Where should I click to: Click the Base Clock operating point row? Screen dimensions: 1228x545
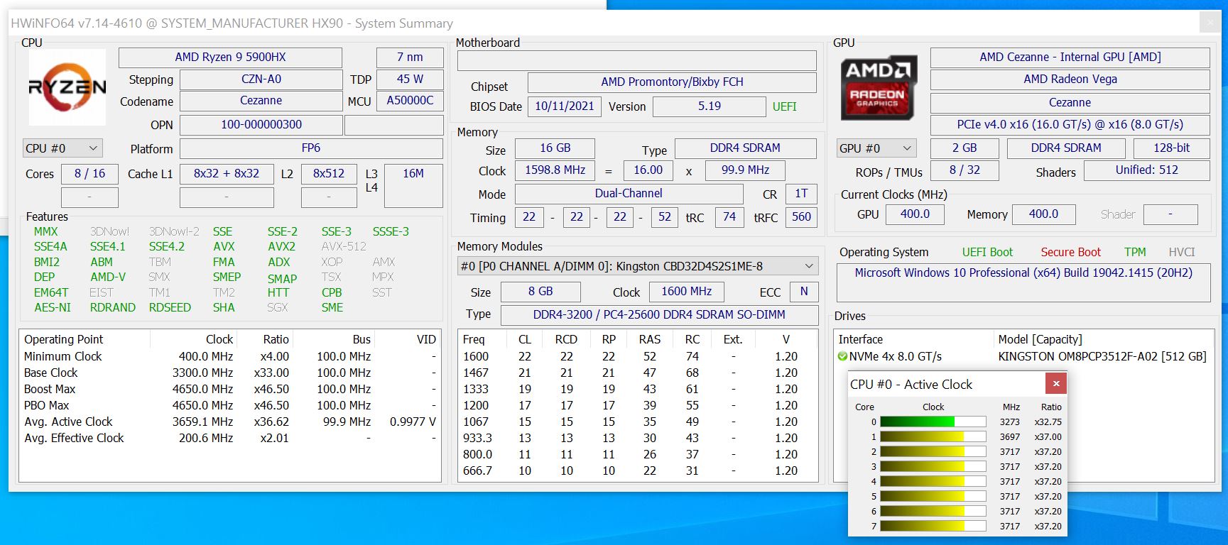(229, 373)
